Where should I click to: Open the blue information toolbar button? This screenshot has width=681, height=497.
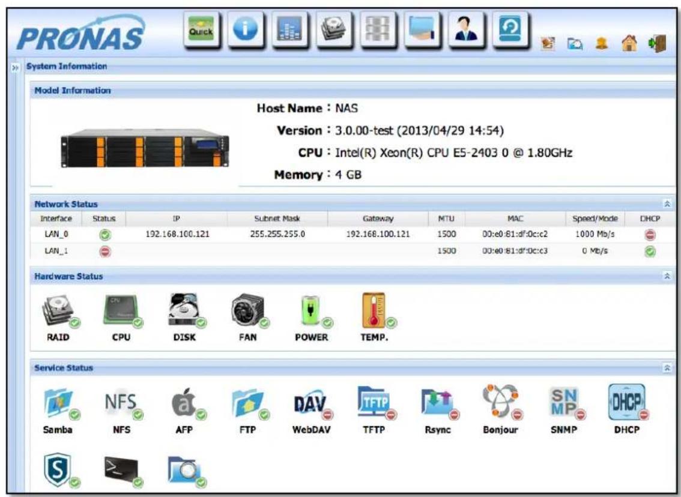click(246, 29)
